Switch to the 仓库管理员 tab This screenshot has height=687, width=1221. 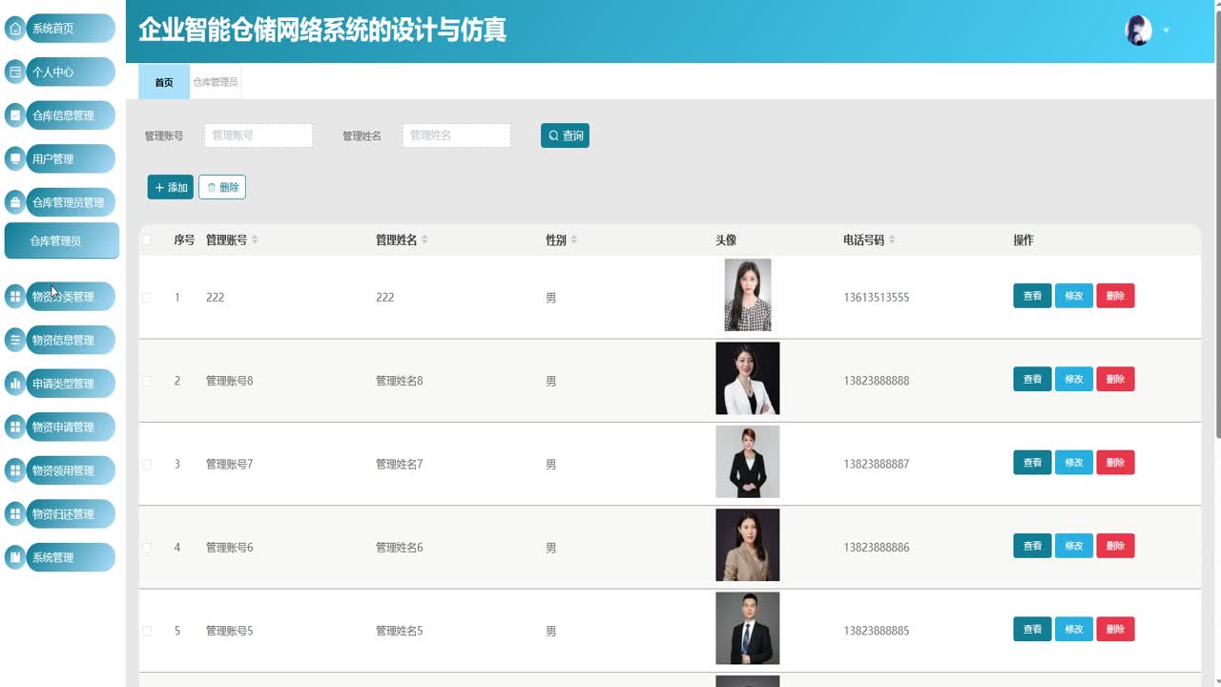click(x=216, y=82)
